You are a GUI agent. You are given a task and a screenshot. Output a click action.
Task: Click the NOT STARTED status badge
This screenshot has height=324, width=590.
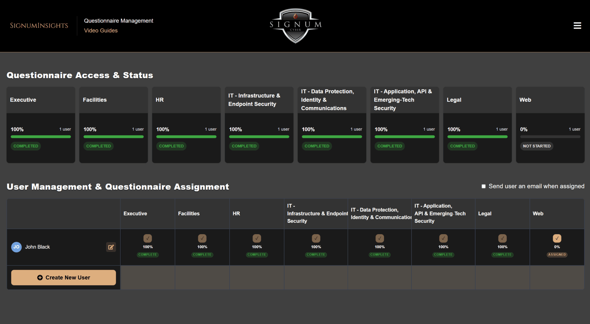coord(537,146)
